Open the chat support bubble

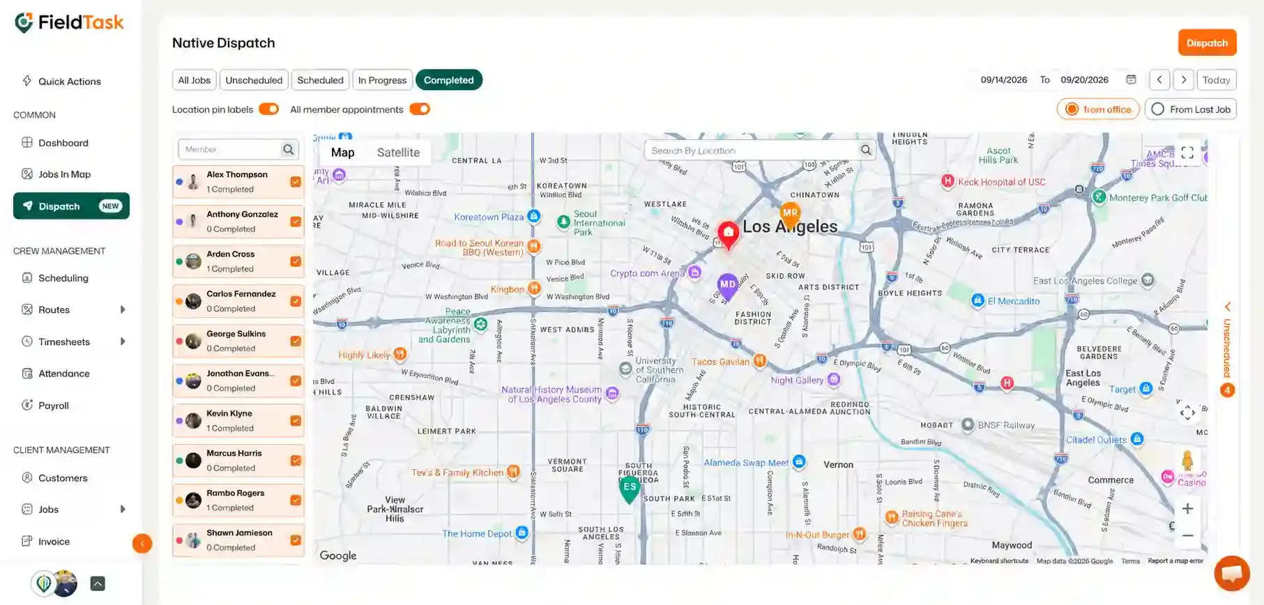tap(1232, 574)
